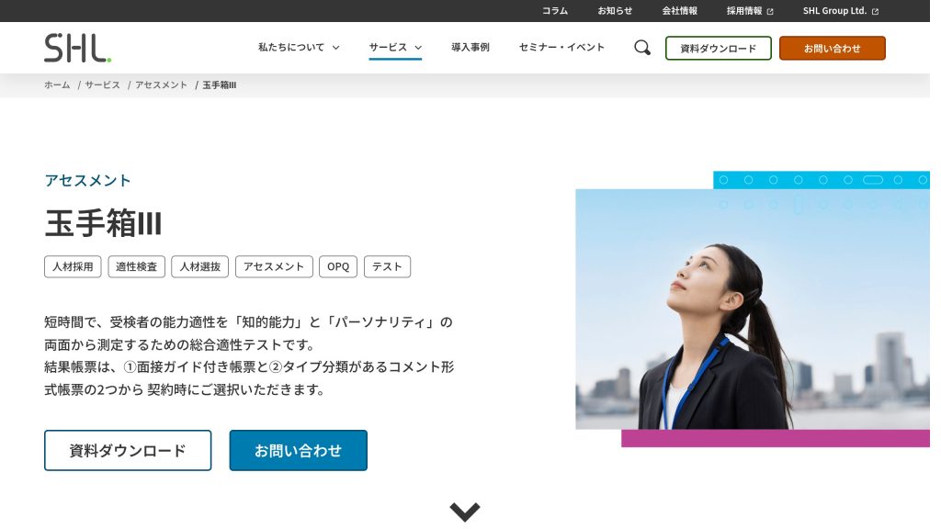Open 導入事例 in main navigation
The height and width of the screenshot is (529, 941).
[470, 47]
